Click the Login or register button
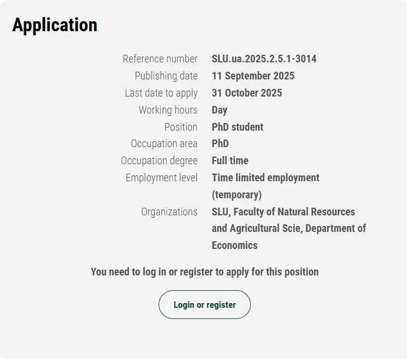 coord(204,305)
